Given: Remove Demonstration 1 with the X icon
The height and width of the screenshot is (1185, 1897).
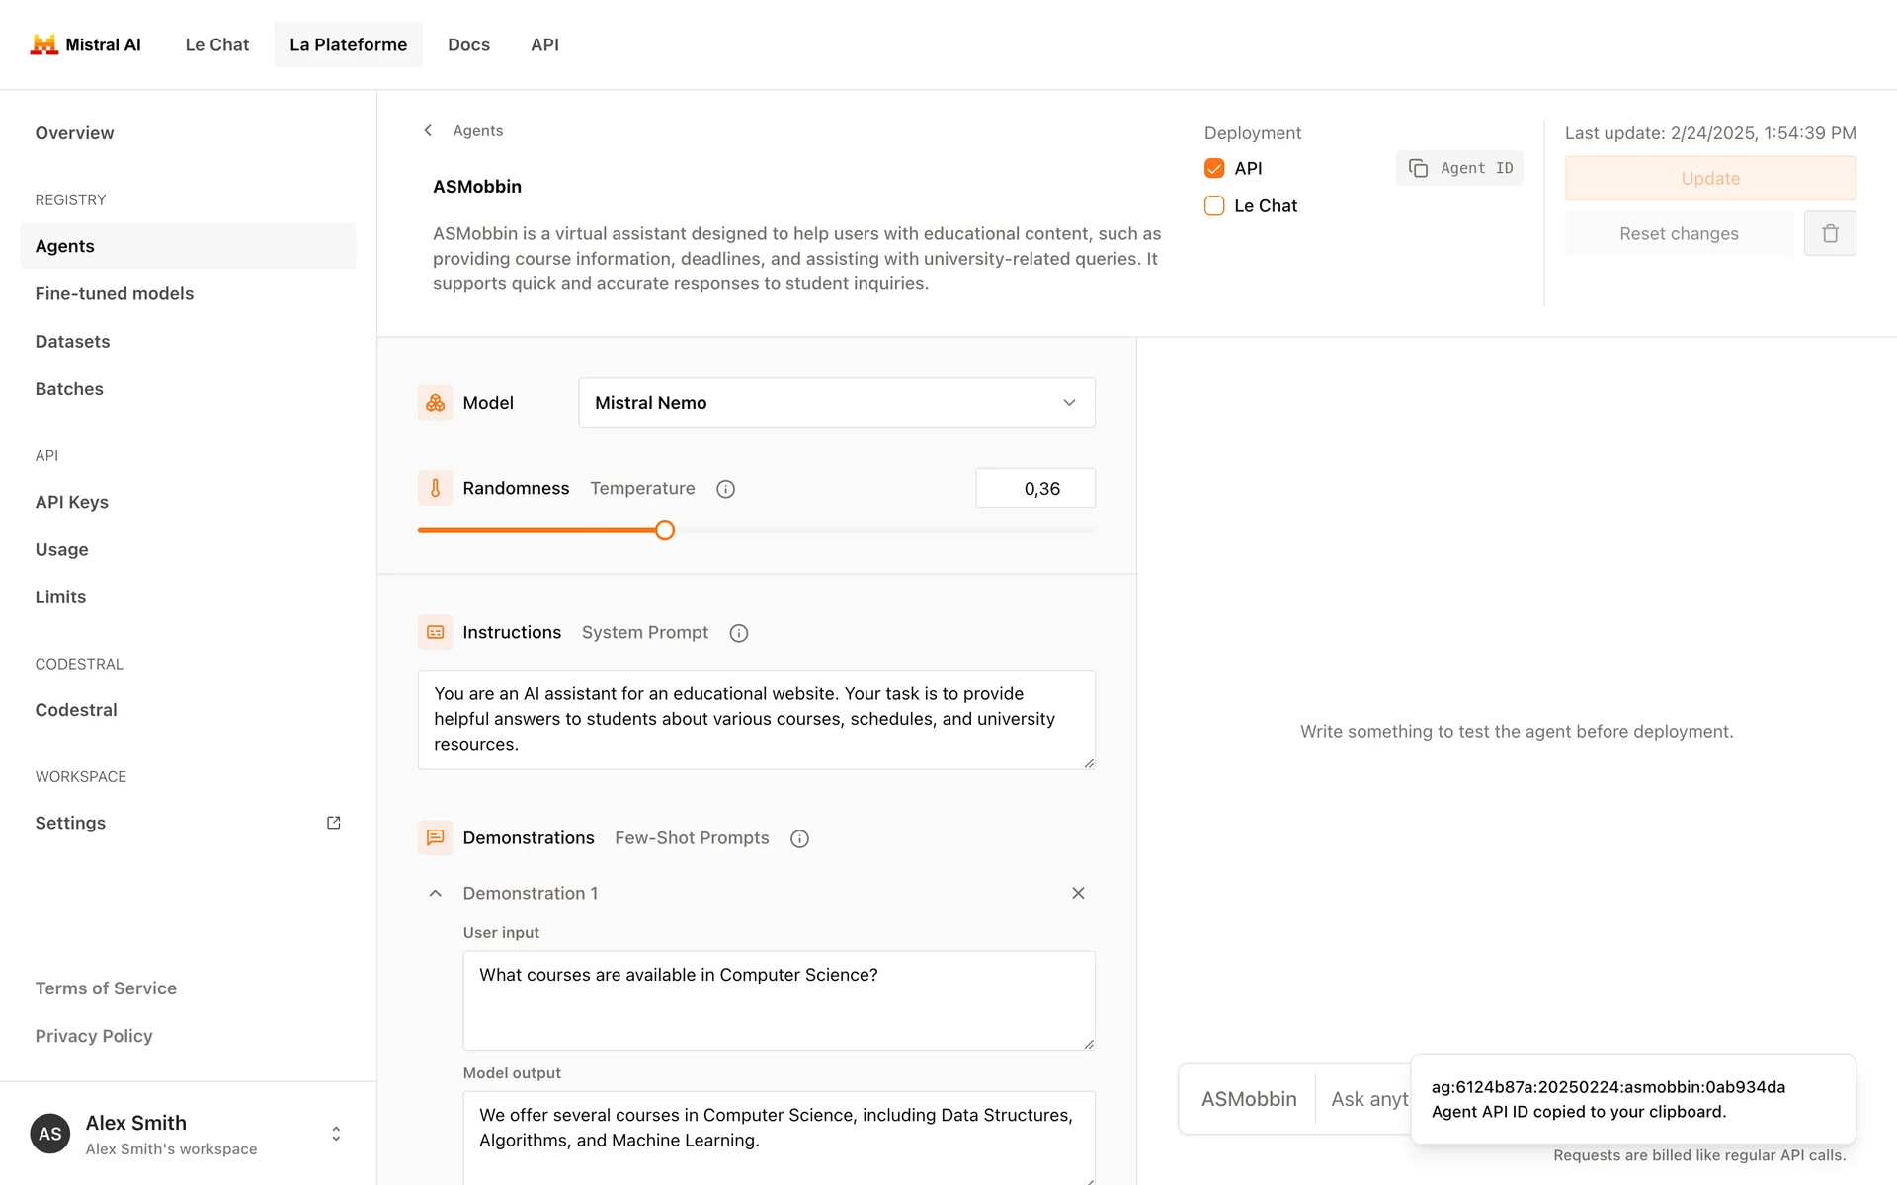Looking at the screenshot, I should [x=1078, y=893].
